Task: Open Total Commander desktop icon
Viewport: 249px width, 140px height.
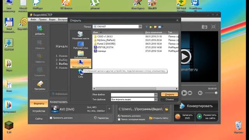Action: point(9,25)
